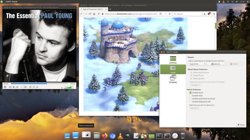This screenshot has height=140, width=250.
Task: Click the Age of Empires castle image
Action: [136, 64]
